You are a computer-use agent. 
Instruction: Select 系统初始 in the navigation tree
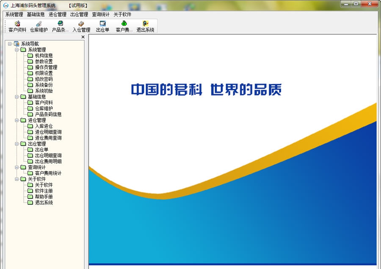44,91
